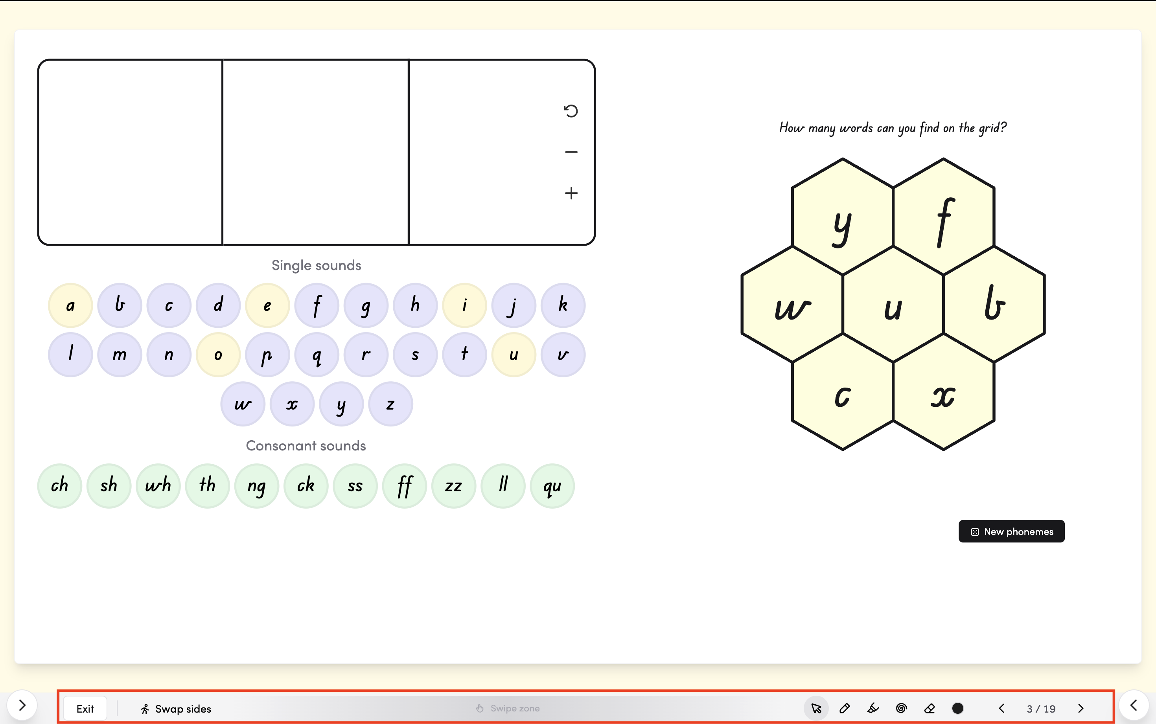The image size is (1156, 724).
Task: Open the black pen color picker
Action: 958,708
